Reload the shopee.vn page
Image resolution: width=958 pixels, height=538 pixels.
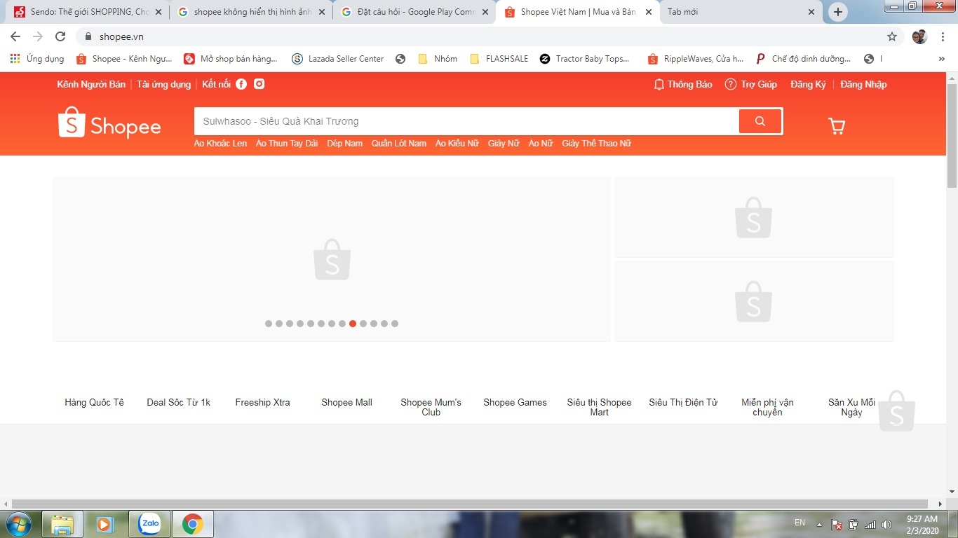coord(60,36)
